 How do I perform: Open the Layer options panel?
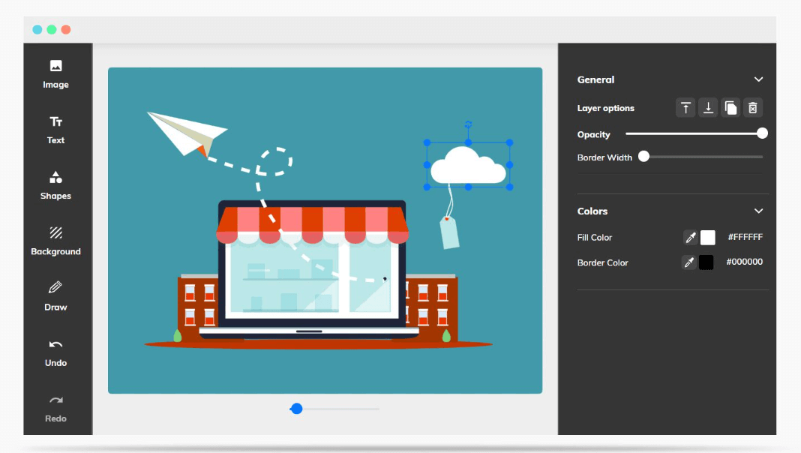(x=606, y=107)
